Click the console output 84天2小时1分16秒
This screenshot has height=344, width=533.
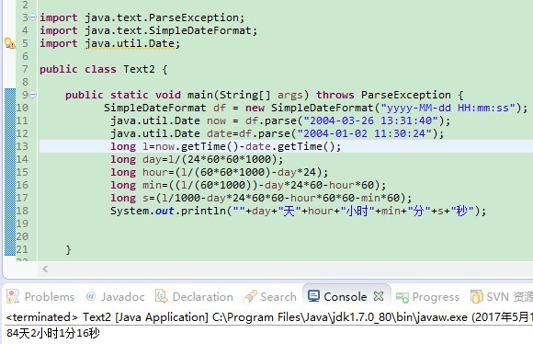(x=53, y=333)
